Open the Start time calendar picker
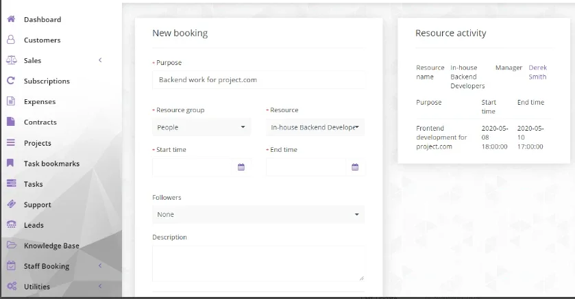Image resolution: width=575 pixels, height=299 pixels. pyautogui.click(x=241, y=167)
